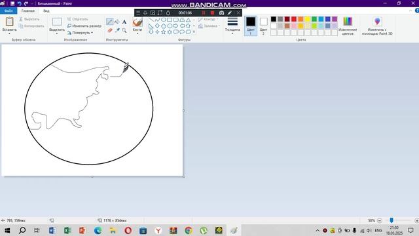Open Chrome from the taskbar

[189, 230]
